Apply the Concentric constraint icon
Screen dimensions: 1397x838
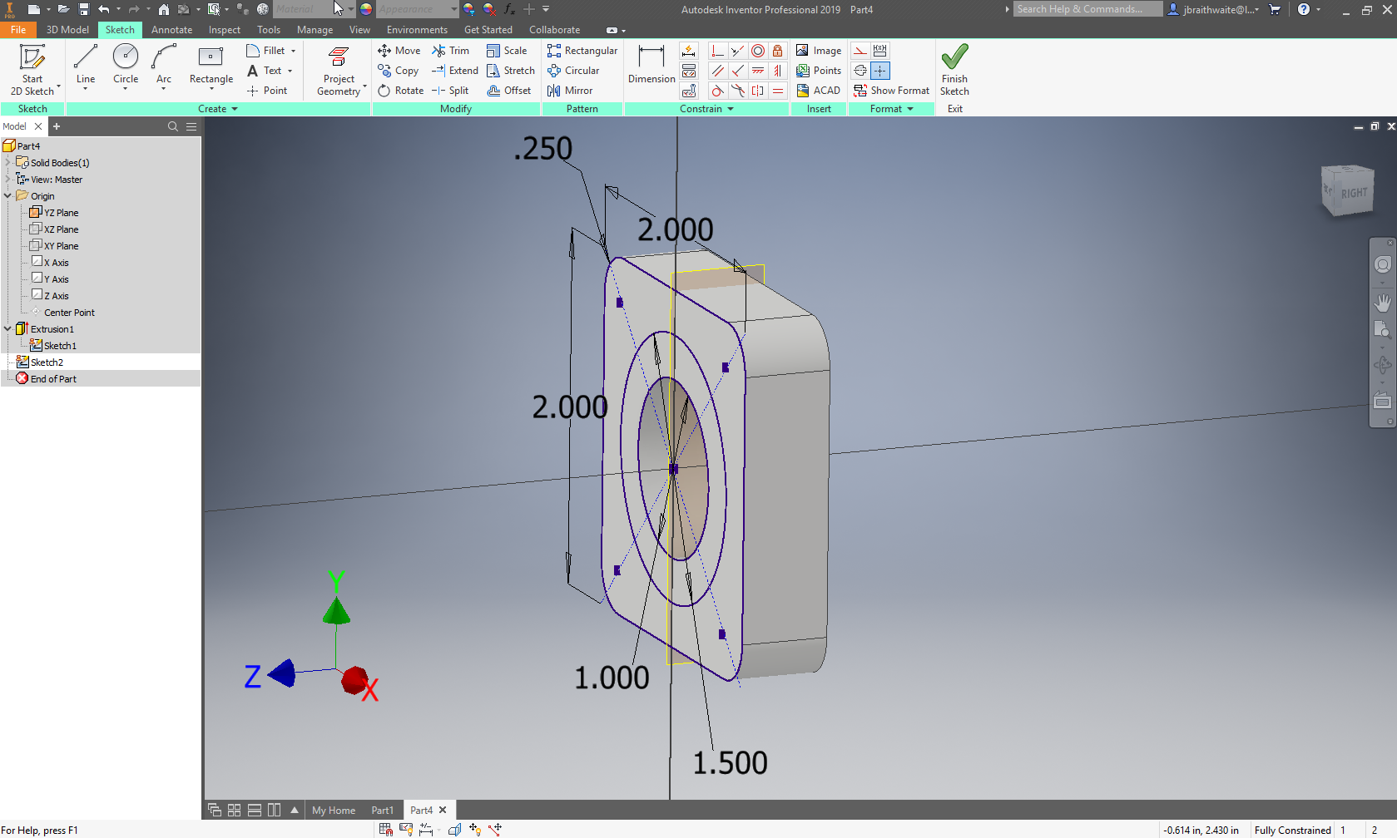(758, 51)
